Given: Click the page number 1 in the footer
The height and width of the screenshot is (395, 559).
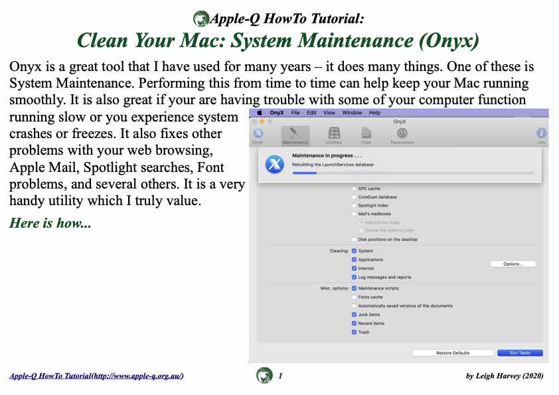Looking at the screenshot, I should point(281,376).
